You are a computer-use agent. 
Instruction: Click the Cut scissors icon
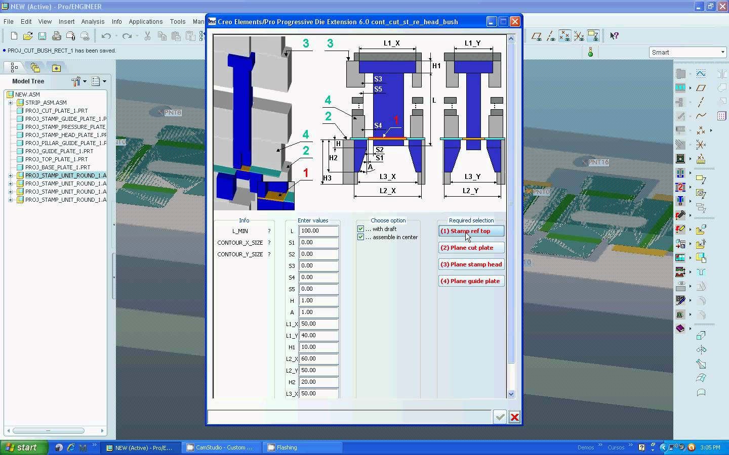(147, 36)
